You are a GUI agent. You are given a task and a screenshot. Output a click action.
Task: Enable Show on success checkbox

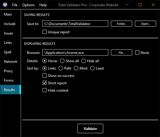[x=45, y=75]
